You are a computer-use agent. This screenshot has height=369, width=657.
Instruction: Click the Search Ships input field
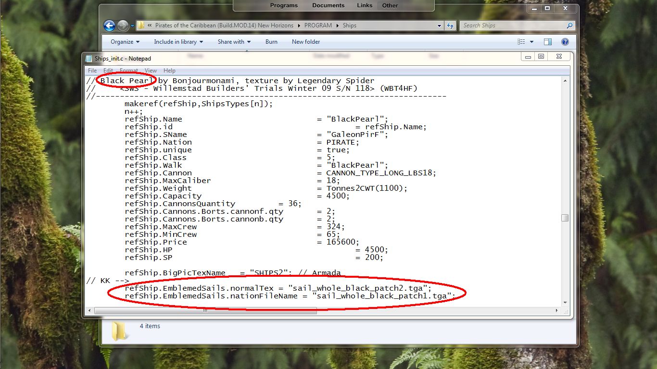pyautogui.click(x=513, y=25)
